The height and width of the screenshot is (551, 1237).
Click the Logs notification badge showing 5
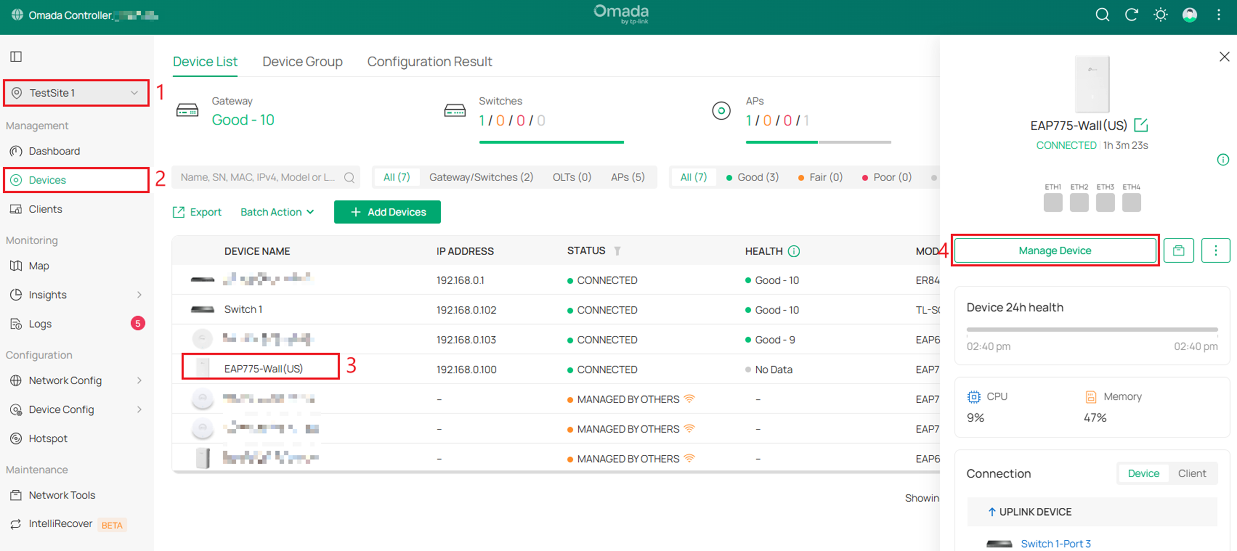138,323
